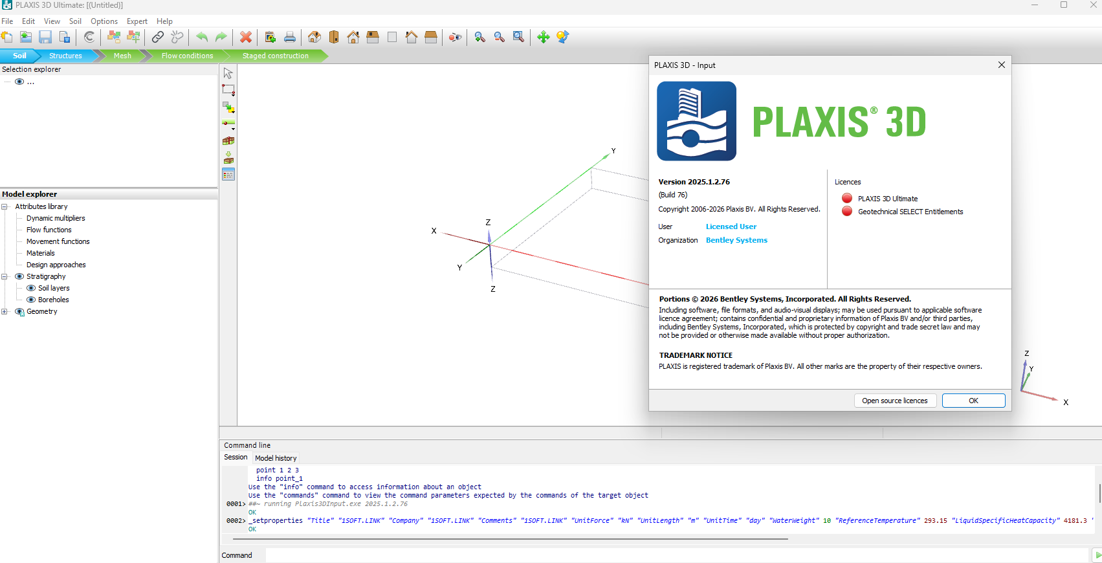Image resolution: width=1102 pixels, height=563 pixels.
Task: Toggle visibility eye of Geometry
Action: [x=19, y=311]
